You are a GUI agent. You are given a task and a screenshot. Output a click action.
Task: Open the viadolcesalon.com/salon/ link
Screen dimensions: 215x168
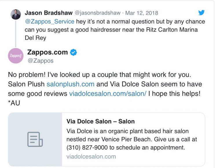108,94
